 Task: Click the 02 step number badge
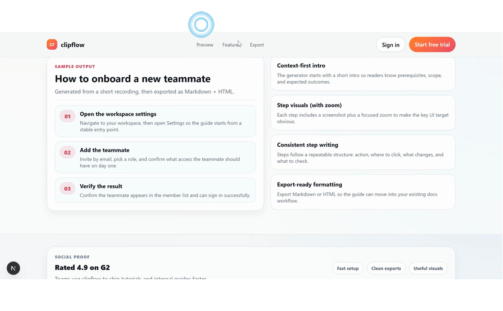67,153
